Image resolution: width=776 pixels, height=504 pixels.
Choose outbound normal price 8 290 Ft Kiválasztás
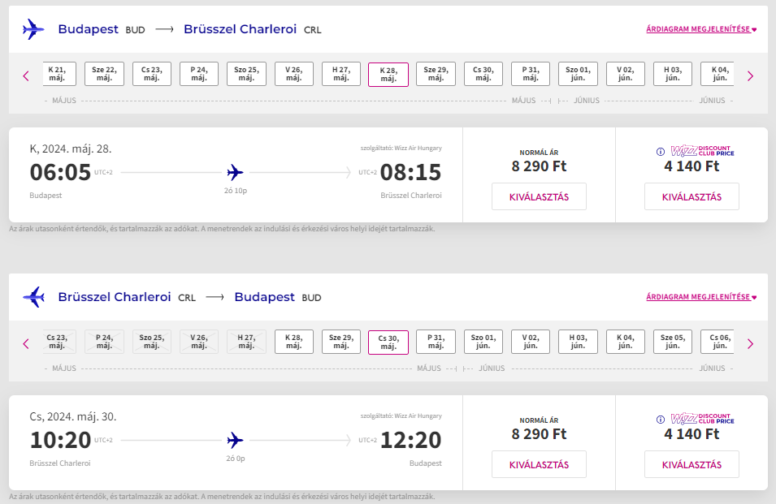coord(539,196)
